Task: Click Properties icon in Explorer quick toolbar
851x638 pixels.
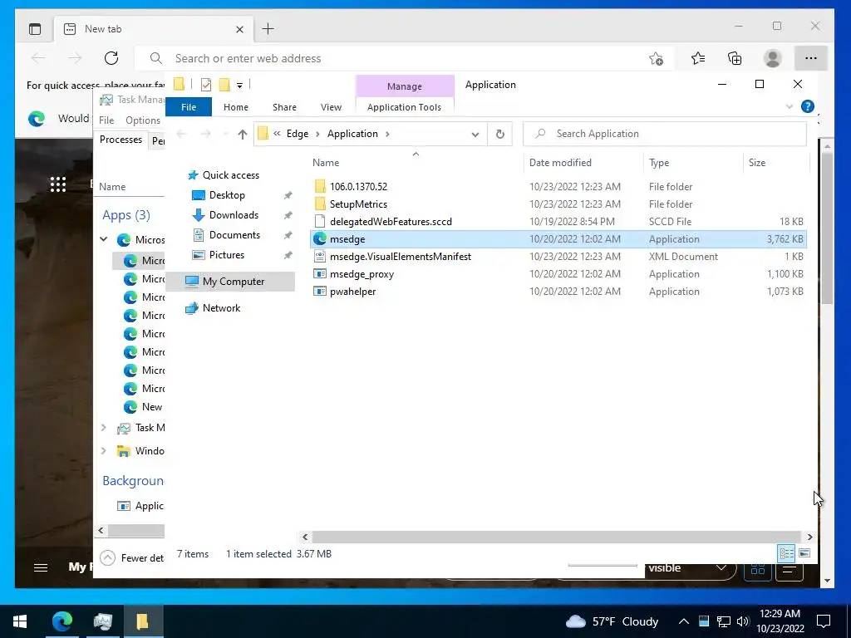Action: coord(206,85)
